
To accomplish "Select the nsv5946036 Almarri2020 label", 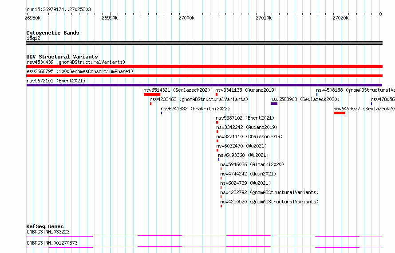I will 252,164.
